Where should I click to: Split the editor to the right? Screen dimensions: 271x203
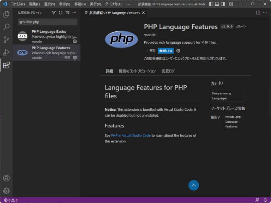258,13
